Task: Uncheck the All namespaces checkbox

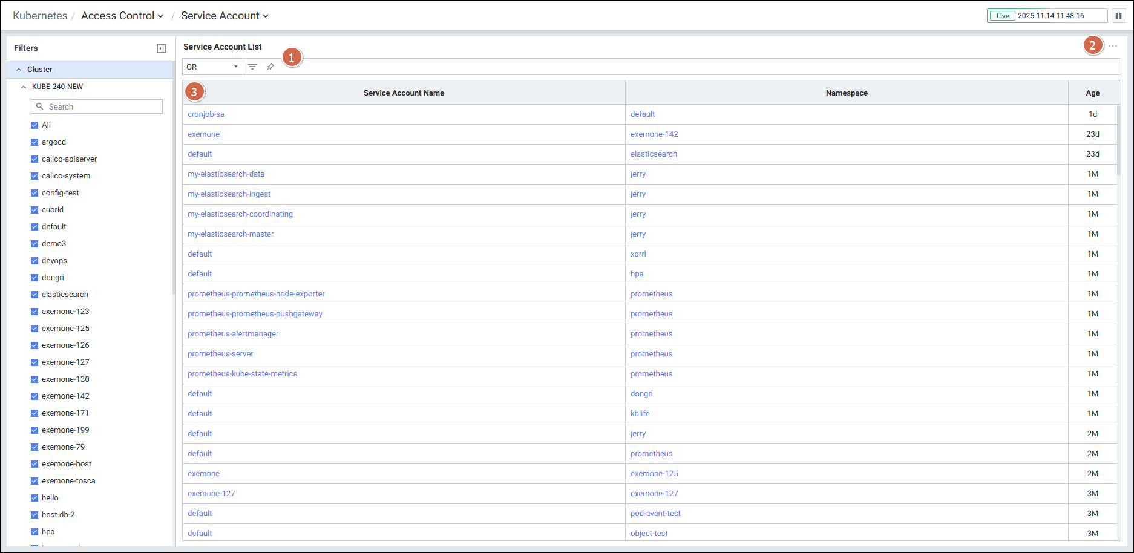Action: pyautogui.click(x=34, y=125)
